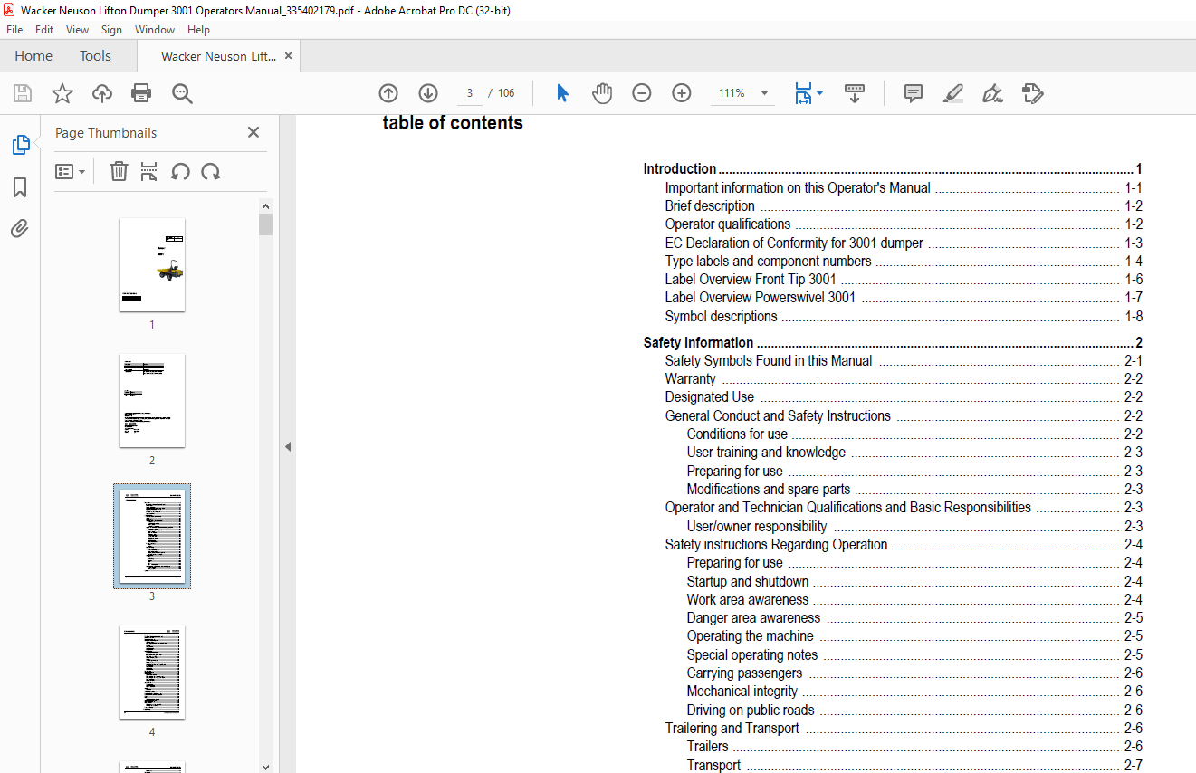Zoom in with plus icon
Viewport: 1196px width, 773px height.
click(682, 93)
